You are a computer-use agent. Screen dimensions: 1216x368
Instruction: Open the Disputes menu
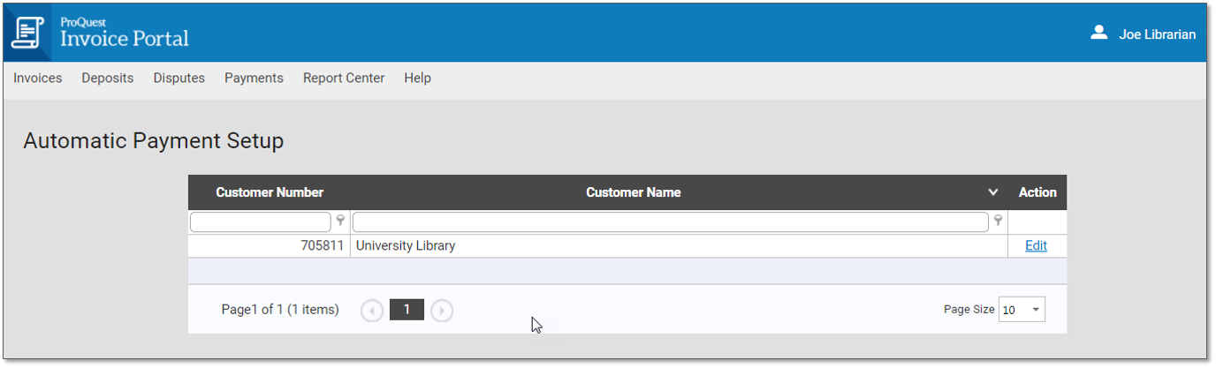tap(179, 78)
